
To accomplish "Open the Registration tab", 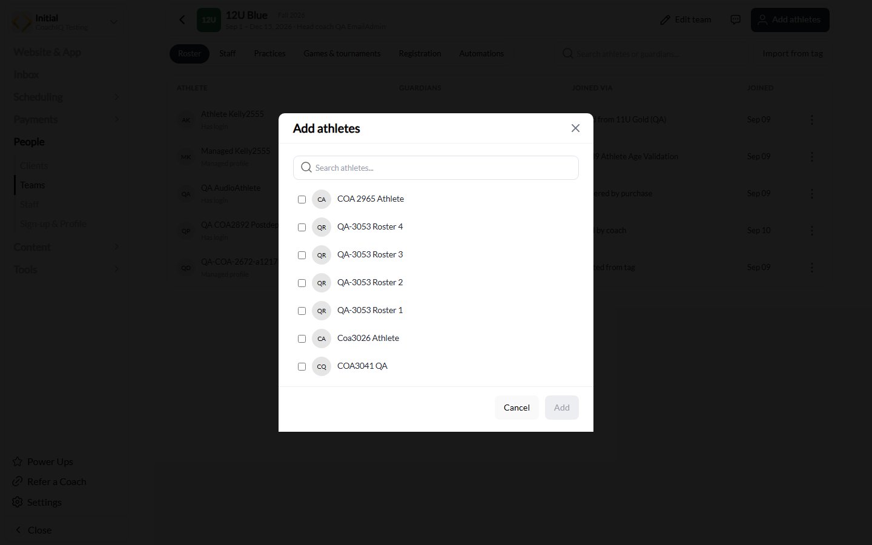I will 420,54.
